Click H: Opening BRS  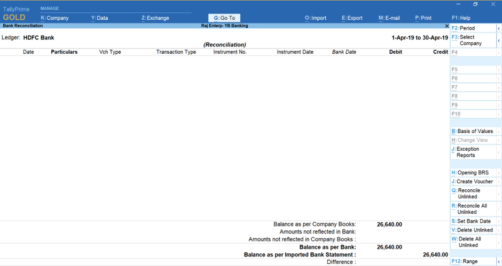[x=473, y=173]
